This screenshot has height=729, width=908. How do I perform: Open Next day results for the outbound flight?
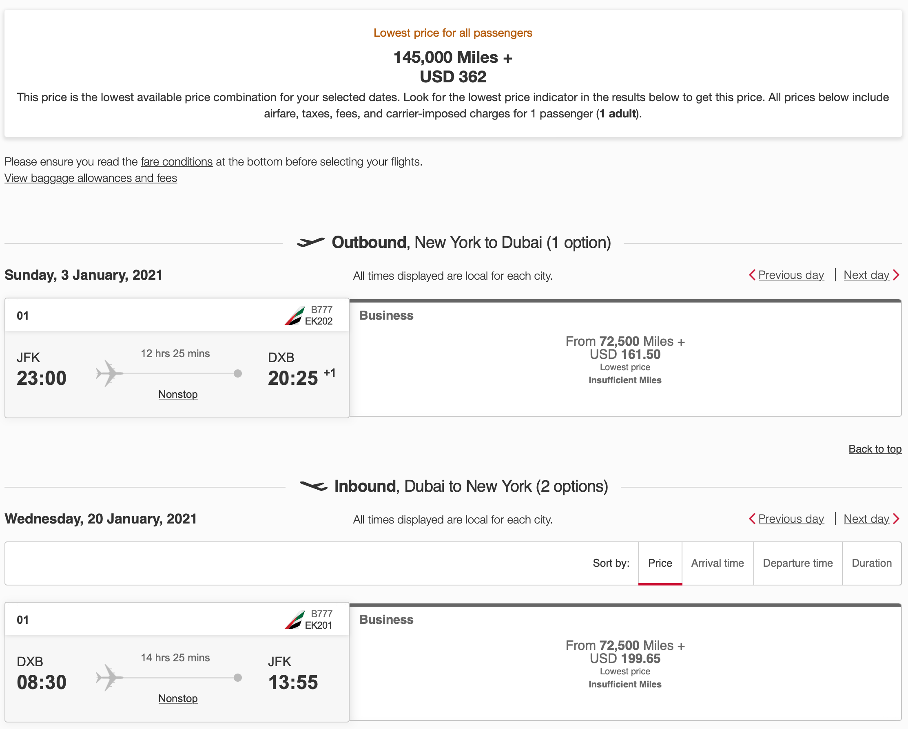point(866,275)
